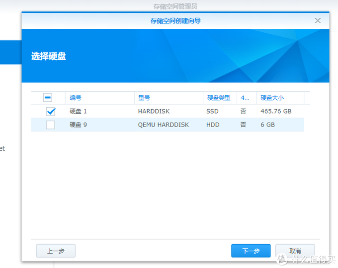Sort by the 型号 column header
Image resolution: width=338 pixels, height=268 pixels.
[169, 98]
